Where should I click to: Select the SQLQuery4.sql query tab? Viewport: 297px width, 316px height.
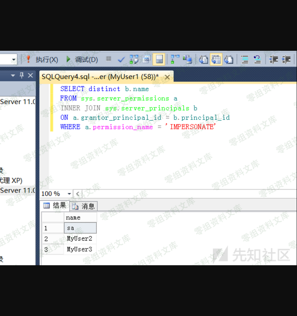[100, 77]
